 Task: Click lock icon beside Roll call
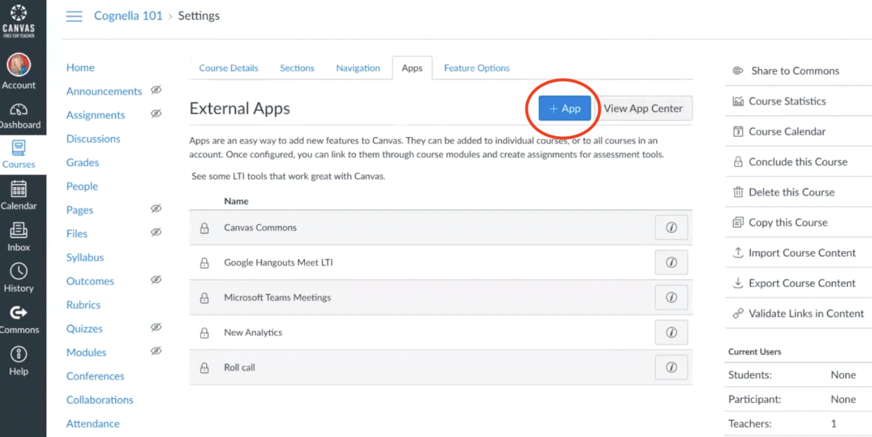point(204,368)
